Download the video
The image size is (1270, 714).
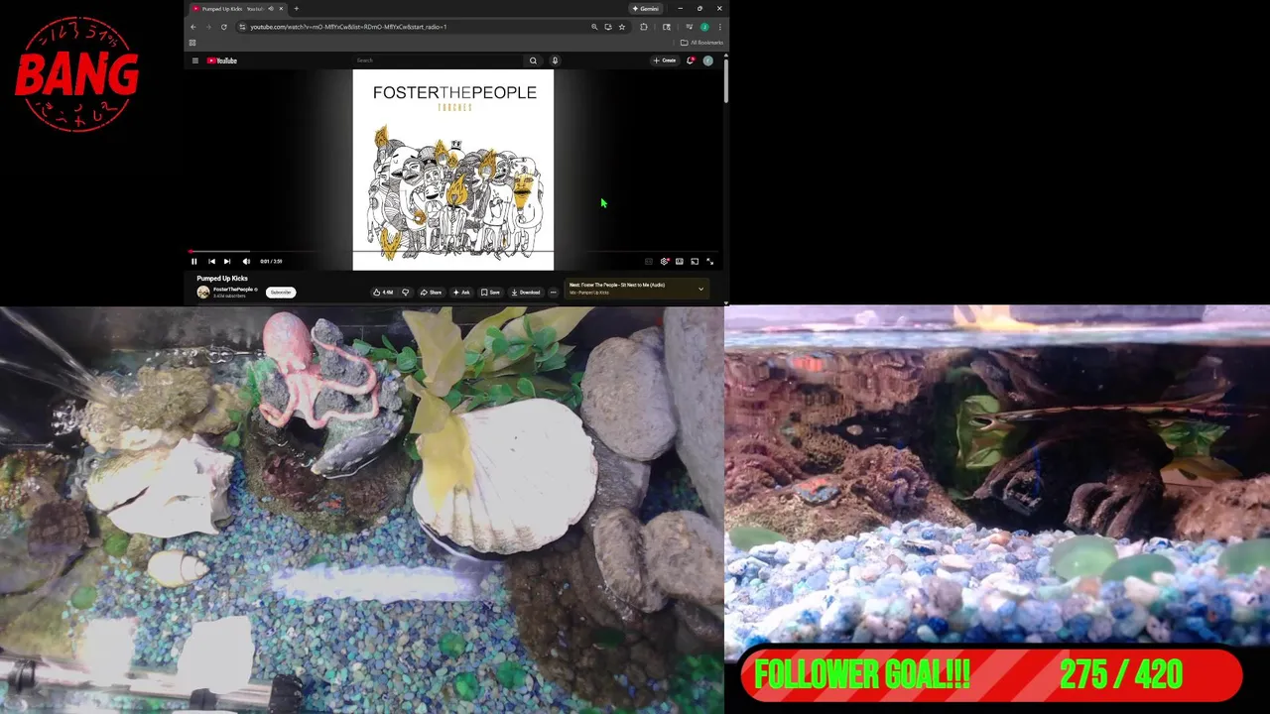(526, 293)
